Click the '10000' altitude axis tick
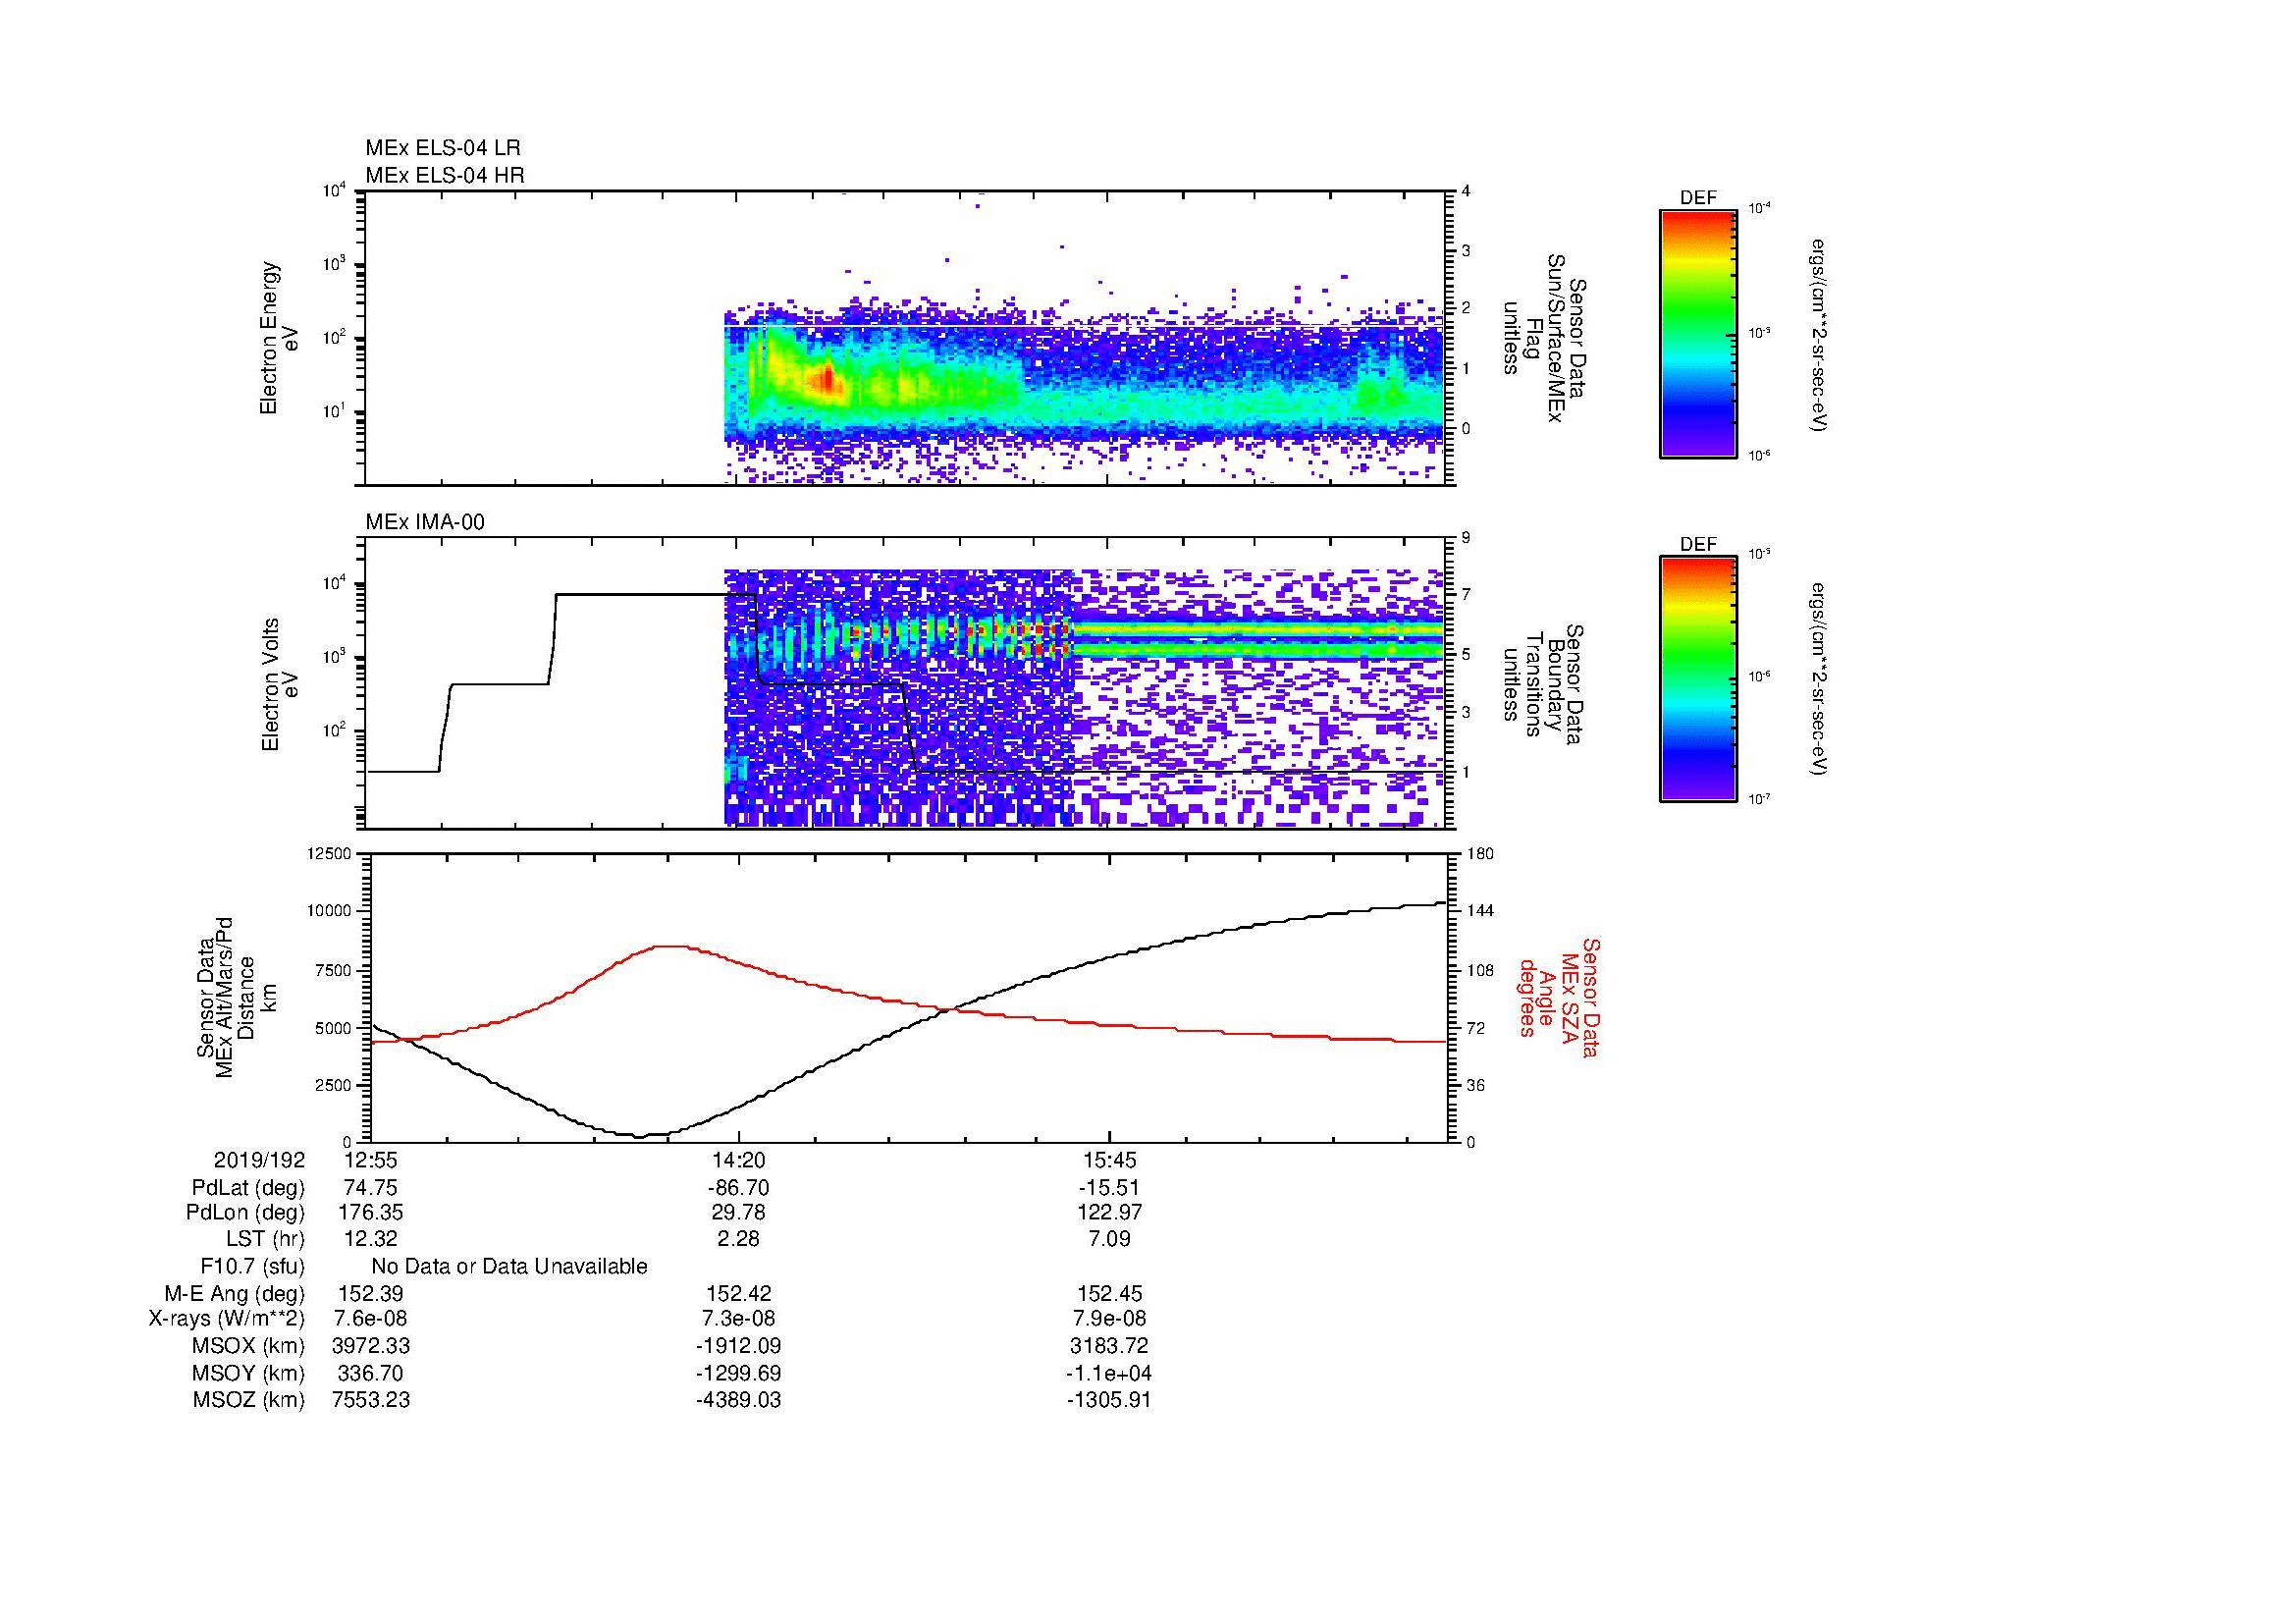The height and width of the screenshot is (1623, 2296). (x=331, y=911)
